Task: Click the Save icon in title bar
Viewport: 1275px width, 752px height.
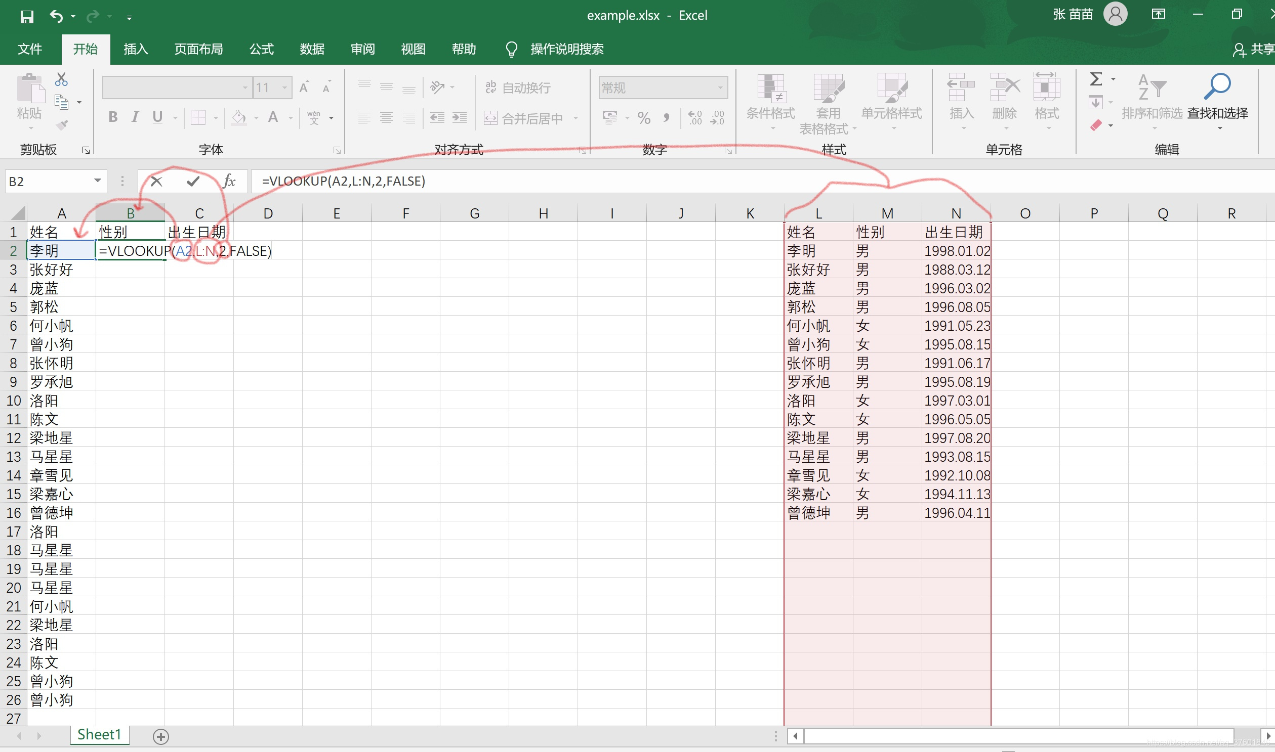Action: click(27, 17)
